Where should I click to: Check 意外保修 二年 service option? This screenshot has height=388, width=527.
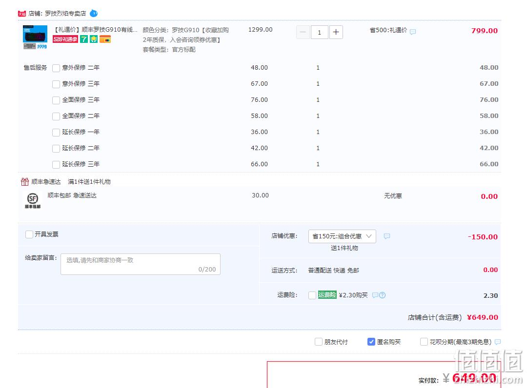pos(56,68)
